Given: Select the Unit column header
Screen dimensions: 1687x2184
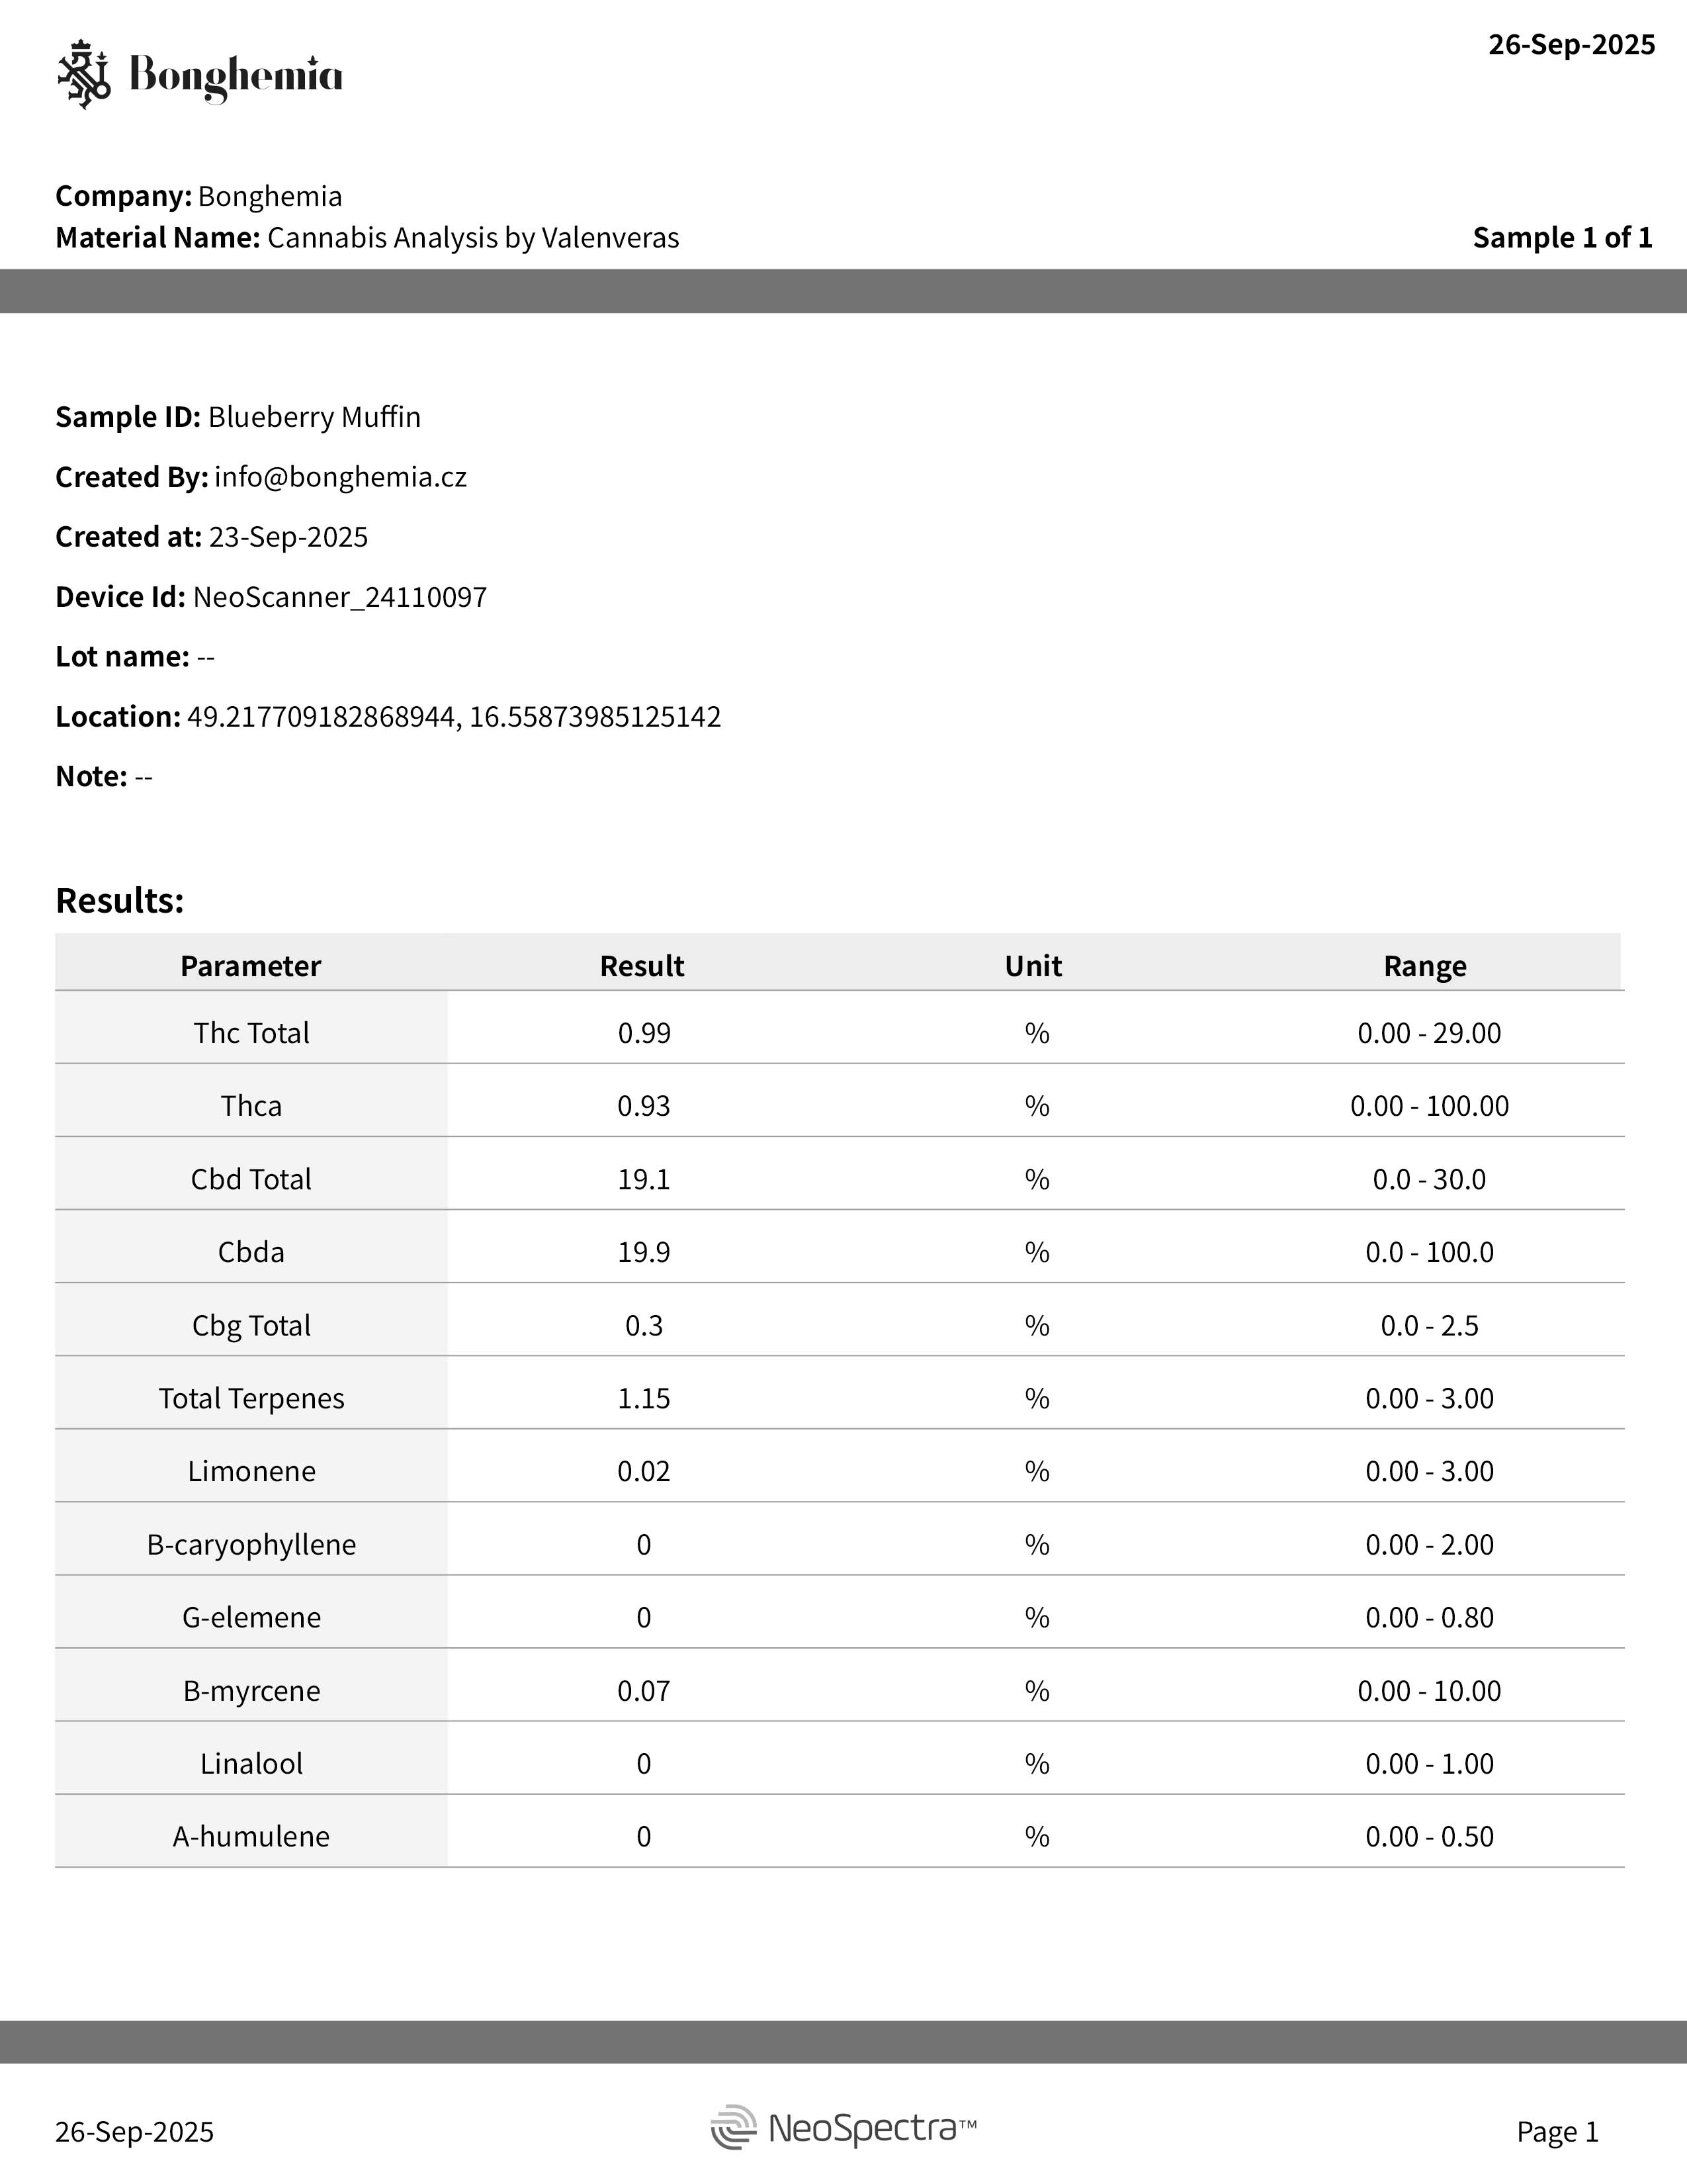Looking at the screenshot, I should (1033, 966).
